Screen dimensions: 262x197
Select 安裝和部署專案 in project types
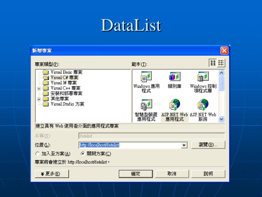[x=67, y=93]
